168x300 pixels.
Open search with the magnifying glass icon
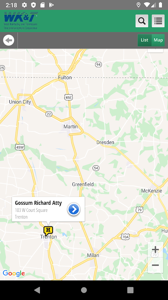click(142, 21)
